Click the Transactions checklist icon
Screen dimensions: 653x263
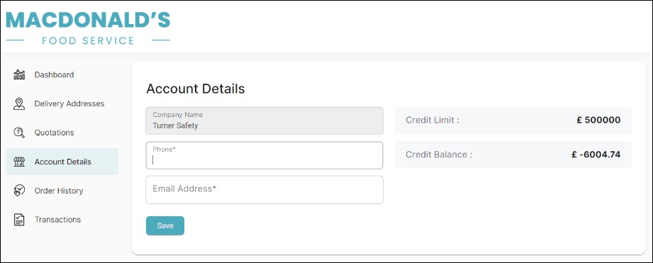click(x=19, y=220)
